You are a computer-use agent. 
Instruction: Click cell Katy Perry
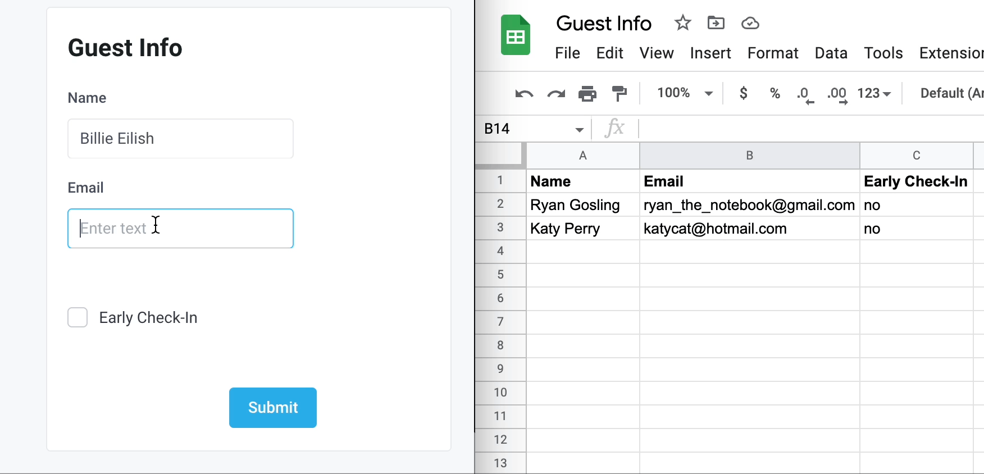(x=583, y=229)
